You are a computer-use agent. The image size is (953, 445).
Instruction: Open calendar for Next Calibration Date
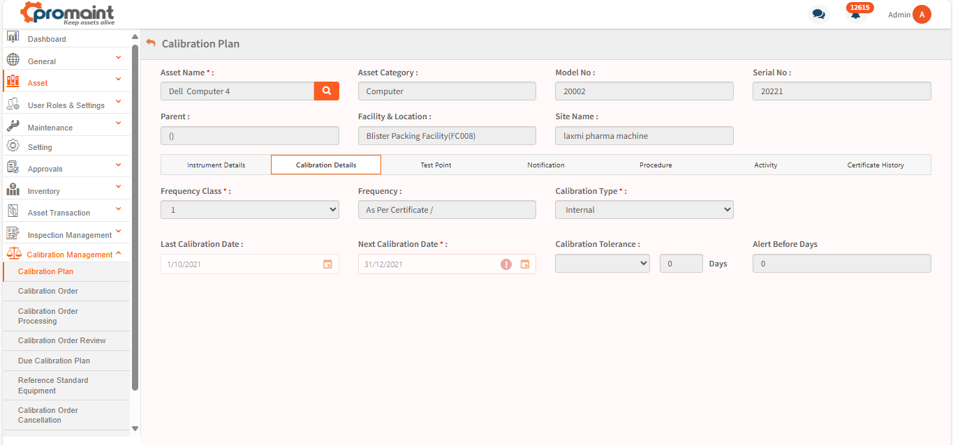pos(525,264)
